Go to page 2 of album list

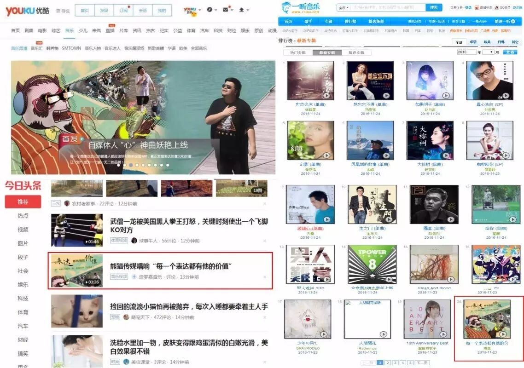387,362
